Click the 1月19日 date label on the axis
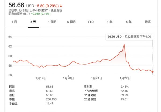 click(41, 78)
